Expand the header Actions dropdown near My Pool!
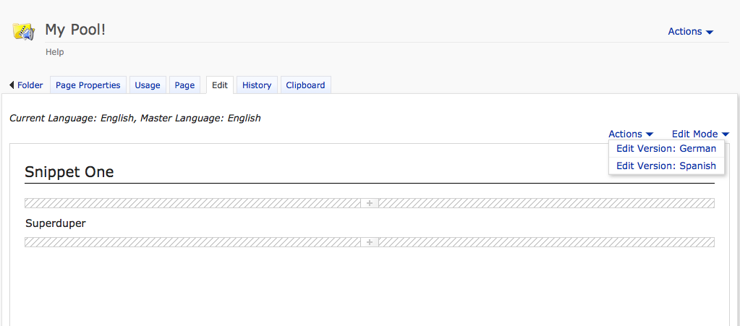 [x=690, y=32]
